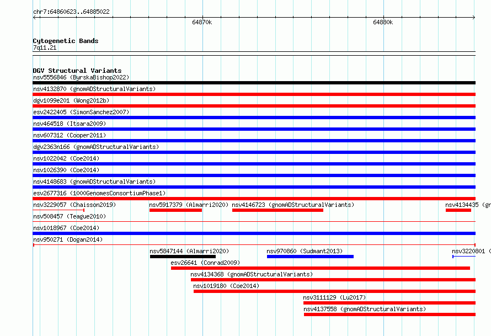This screenshot has width=491, height=336.
Task: Click the 64880k ruler tick label
Action: pyautogui.click(x=383, y=22)
